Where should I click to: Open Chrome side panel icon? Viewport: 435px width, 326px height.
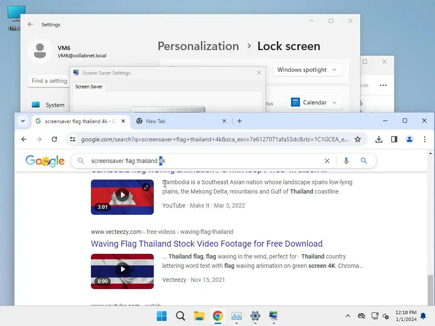point(394,139)
